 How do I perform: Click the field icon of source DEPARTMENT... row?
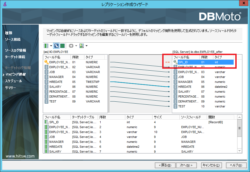(x=46, y=96)
